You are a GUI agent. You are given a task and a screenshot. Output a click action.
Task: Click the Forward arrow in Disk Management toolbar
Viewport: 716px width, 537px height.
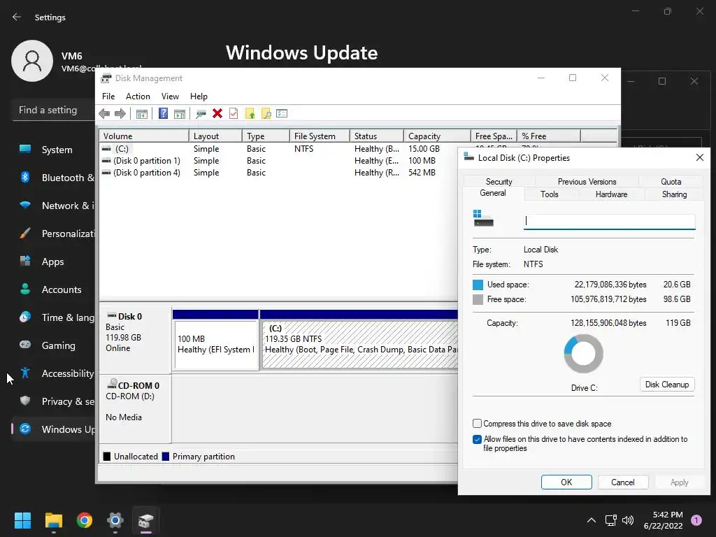(120, 114)
